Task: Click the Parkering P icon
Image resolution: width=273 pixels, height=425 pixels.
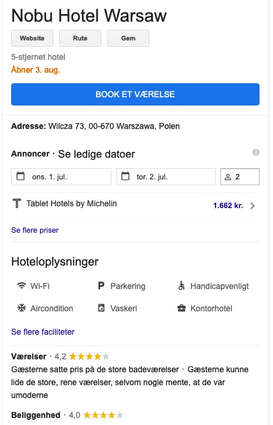Action: pos(101,285)
